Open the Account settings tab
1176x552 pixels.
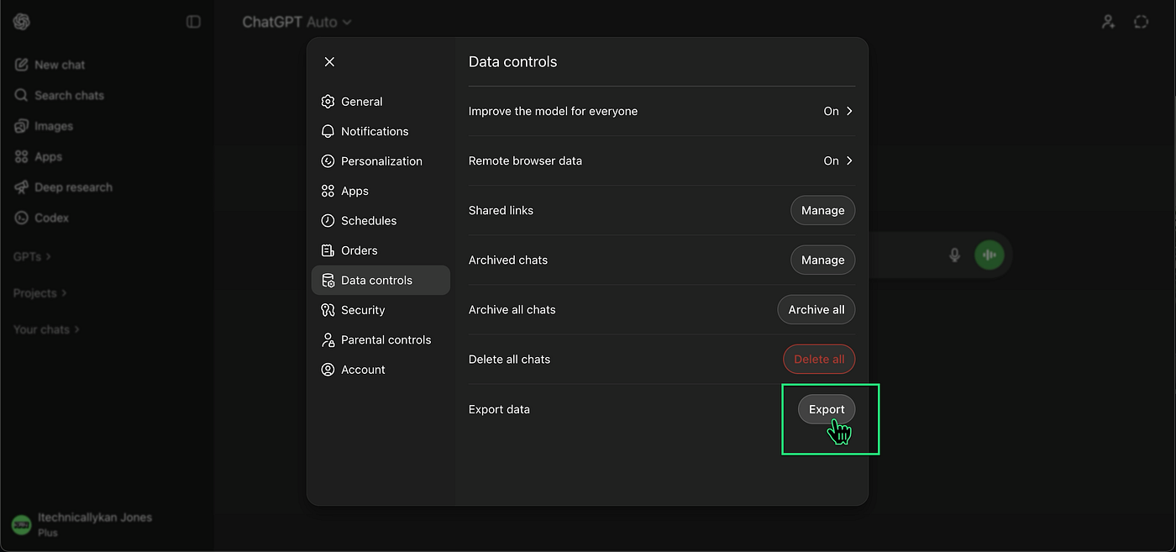tap(381, 371)
